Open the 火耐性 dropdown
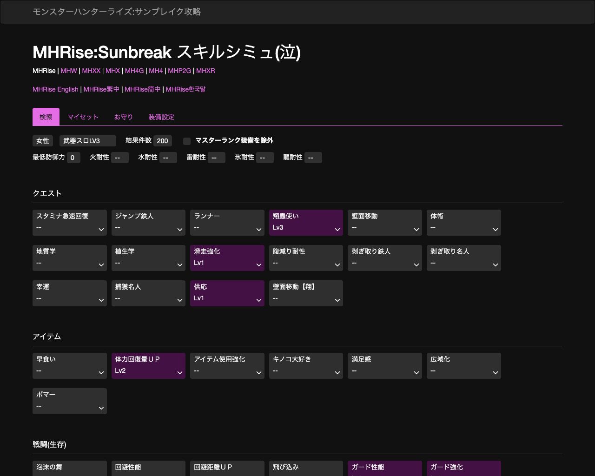Image resolution: width=595 pixels, height=476 pixels. 120,158
